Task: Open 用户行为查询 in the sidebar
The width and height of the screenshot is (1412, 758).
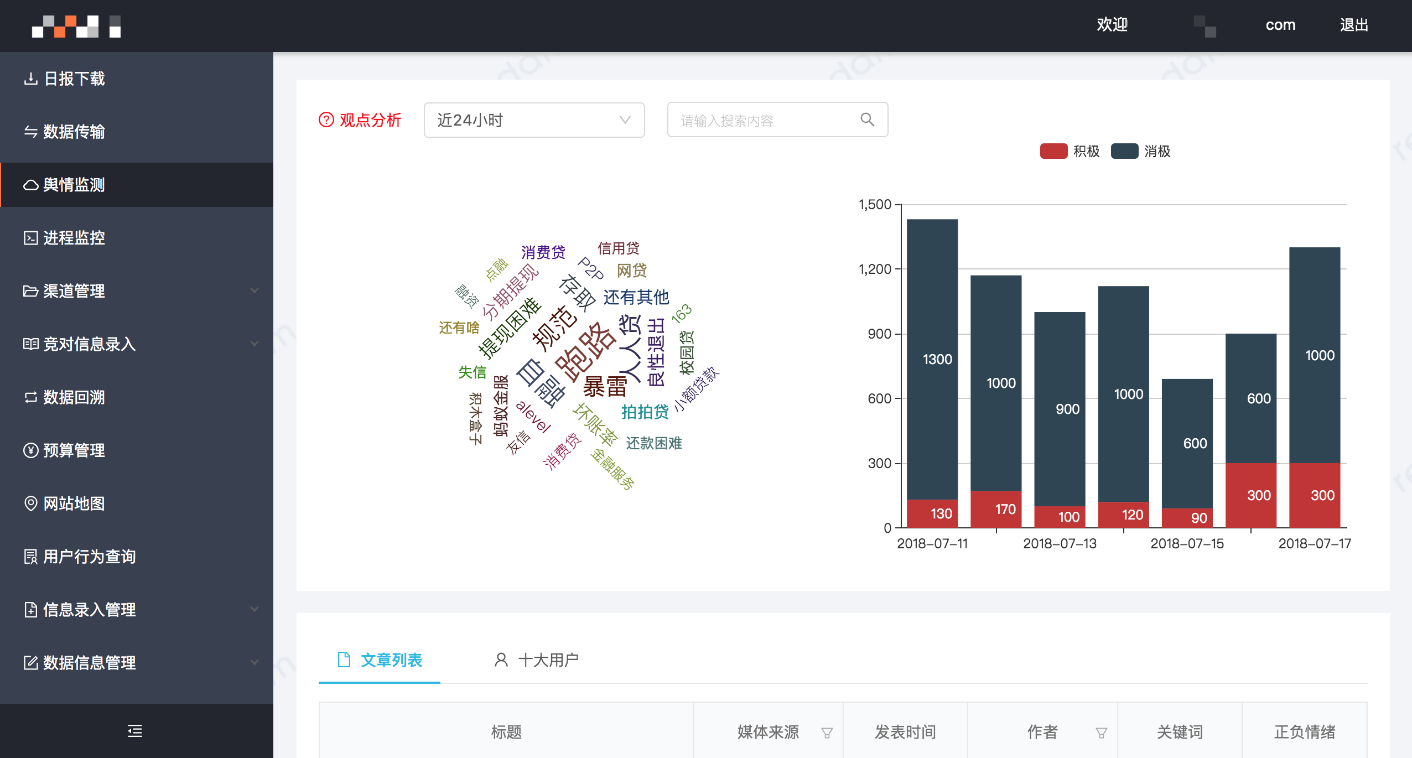Action: (x=137, y=557)
